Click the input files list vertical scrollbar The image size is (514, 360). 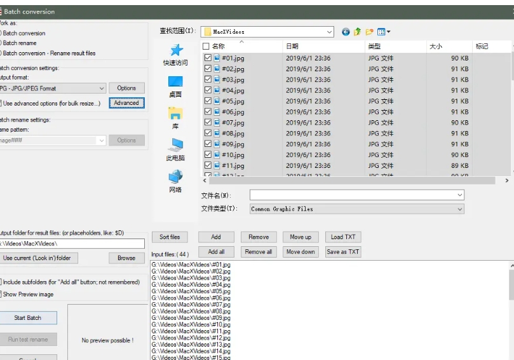coord(511,285)
